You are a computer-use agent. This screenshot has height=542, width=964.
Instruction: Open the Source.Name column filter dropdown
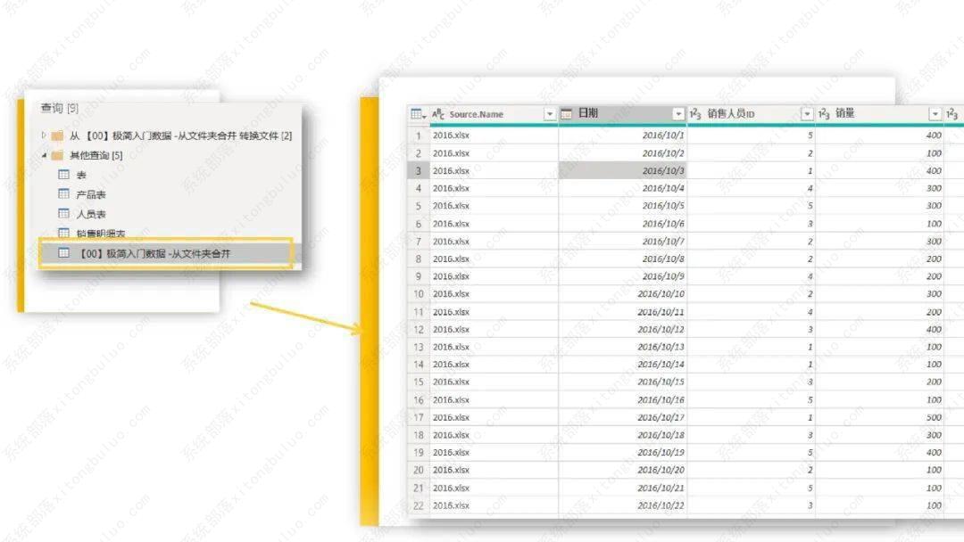pos(549,114)
